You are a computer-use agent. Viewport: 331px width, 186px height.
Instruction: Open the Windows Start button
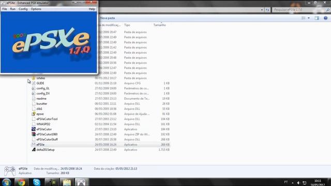[6, 182]
